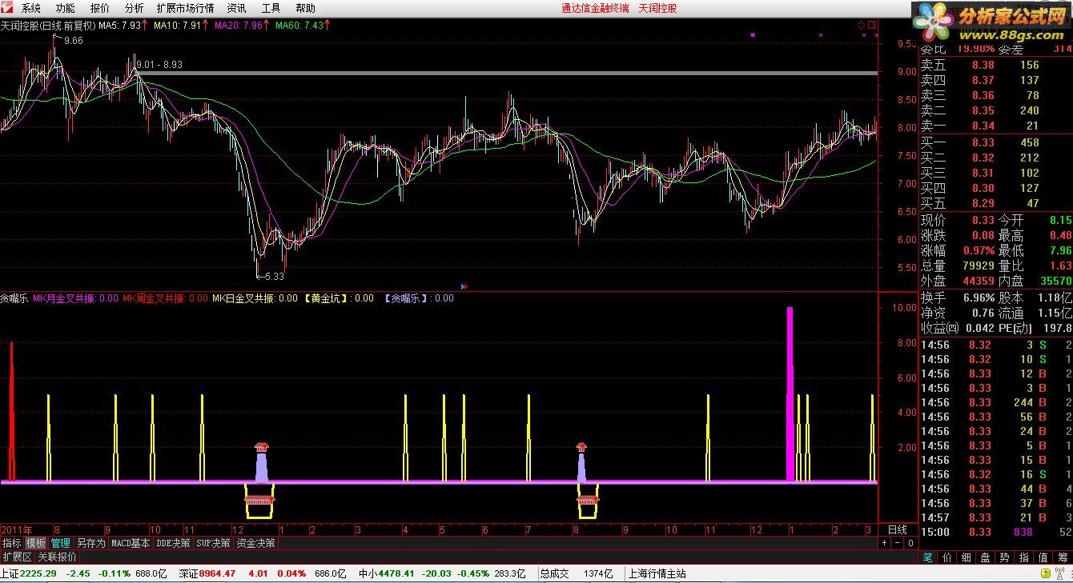Select the 价 tab in the quote panel

coord(947,557)
